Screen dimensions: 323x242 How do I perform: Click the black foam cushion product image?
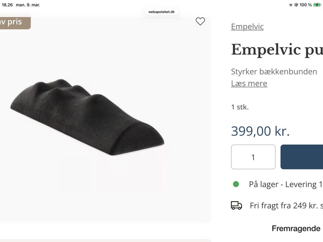(87, 117)
